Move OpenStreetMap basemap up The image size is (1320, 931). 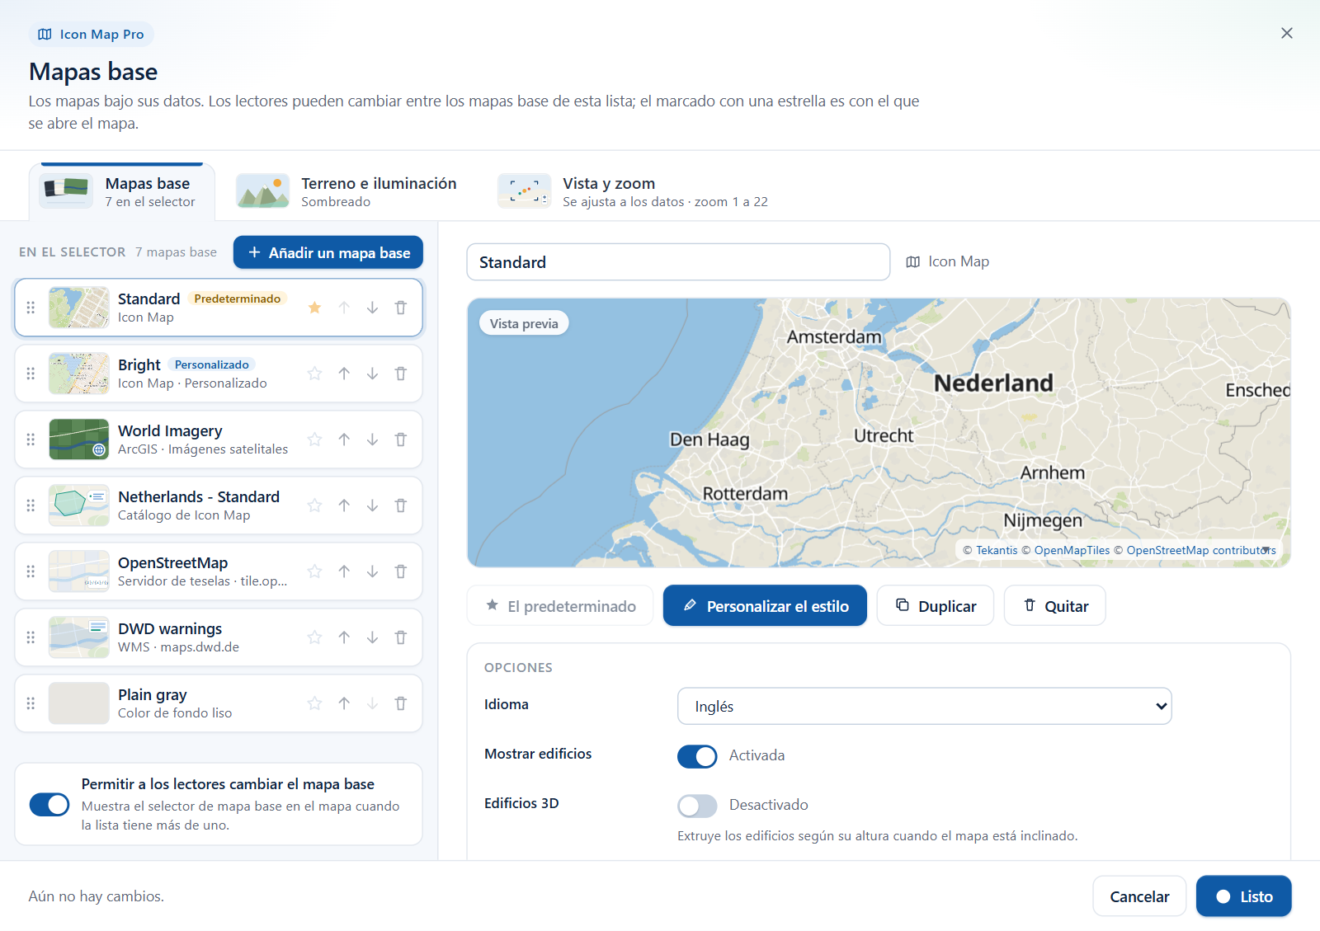[344, 571]
